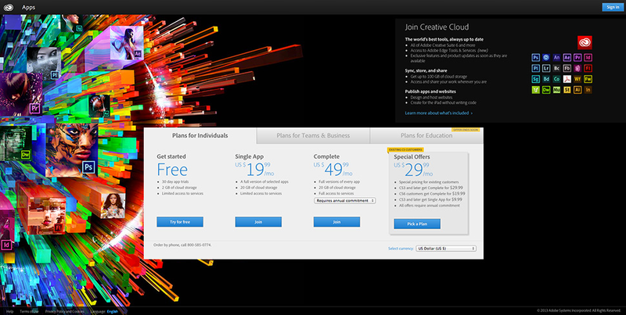Screen dimensions: 626x315
Task: Switch to Plans for Education tab
Action: [426, 135]
